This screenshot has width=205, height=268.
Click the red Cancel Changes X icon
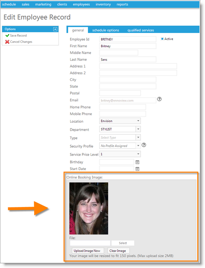point(7,42)
